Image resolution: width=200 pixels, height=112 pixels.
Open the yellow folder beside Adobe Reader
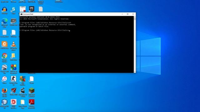(x=22, y=102)
